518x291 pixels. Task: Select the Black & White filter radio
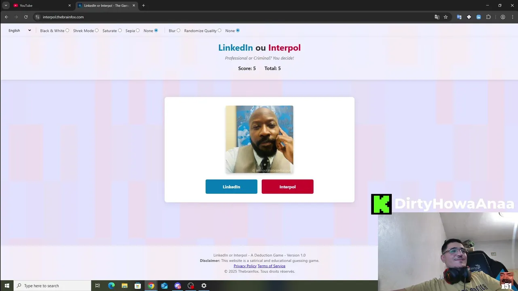pyautogui.click(x=67, y=30)
